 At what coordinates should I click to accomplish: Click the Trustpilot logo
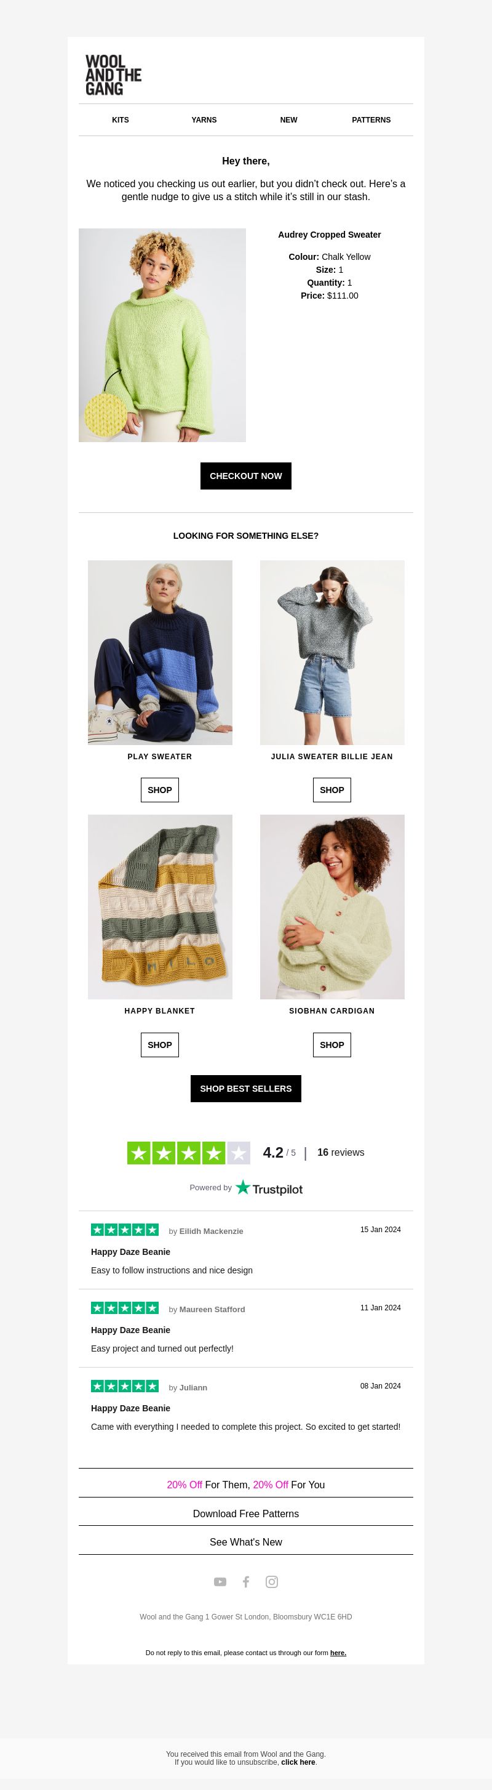tap(269, 1188)
